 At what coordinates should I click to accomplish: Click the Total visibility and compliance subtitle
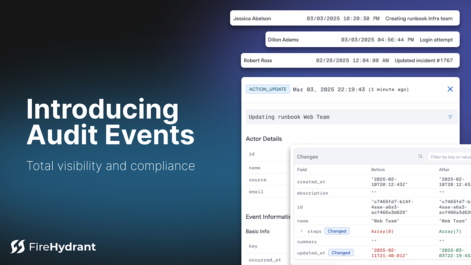click(111, 166)
